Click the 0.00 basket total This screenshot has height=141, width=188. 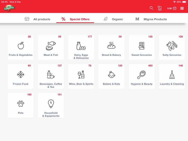point(169,8)
